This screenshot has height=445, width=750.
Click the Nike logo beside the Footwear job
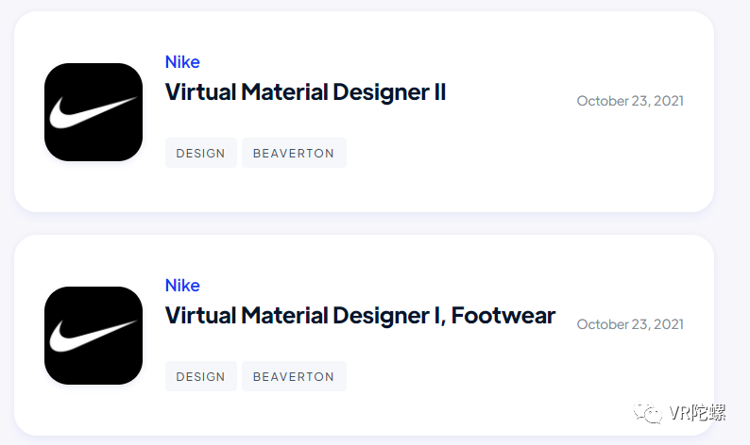(x=94, y=336)
